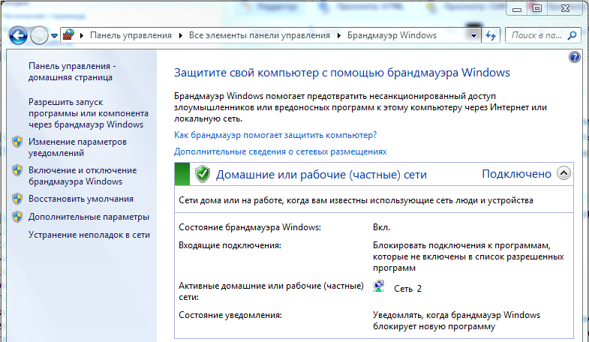Image resolution: width=589 pixels, height=342 pixels.
Task: Collapse the private networks section chevron
Action: pyautogui.click(x=563, y=173)
